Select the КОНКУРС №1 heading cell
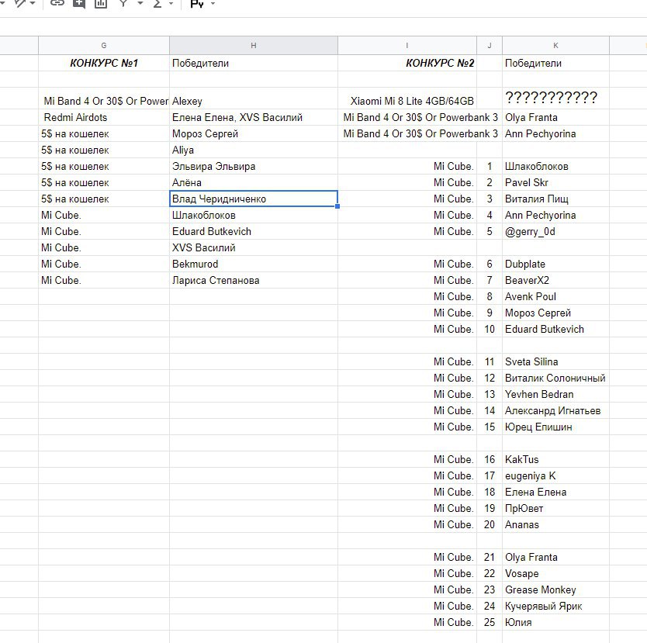The image size is (647, 643). (104, 64)
